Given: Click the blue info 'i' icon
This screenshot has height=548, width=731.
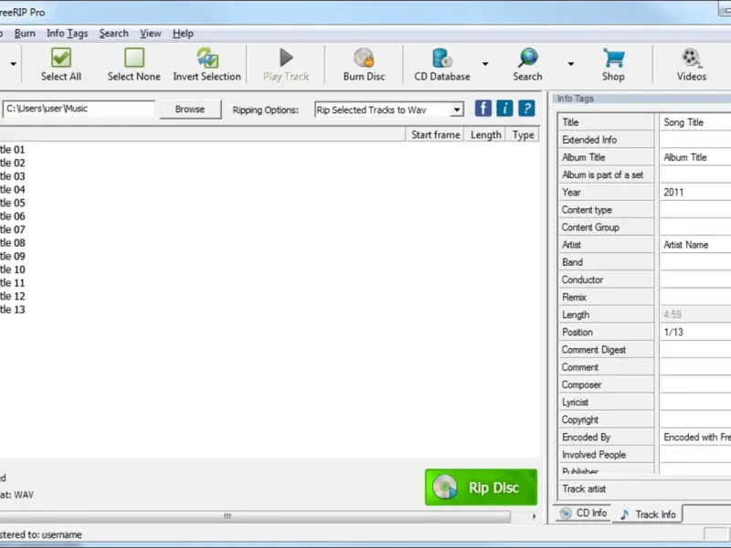Looking at the screenshot, I should pos(505,109).
